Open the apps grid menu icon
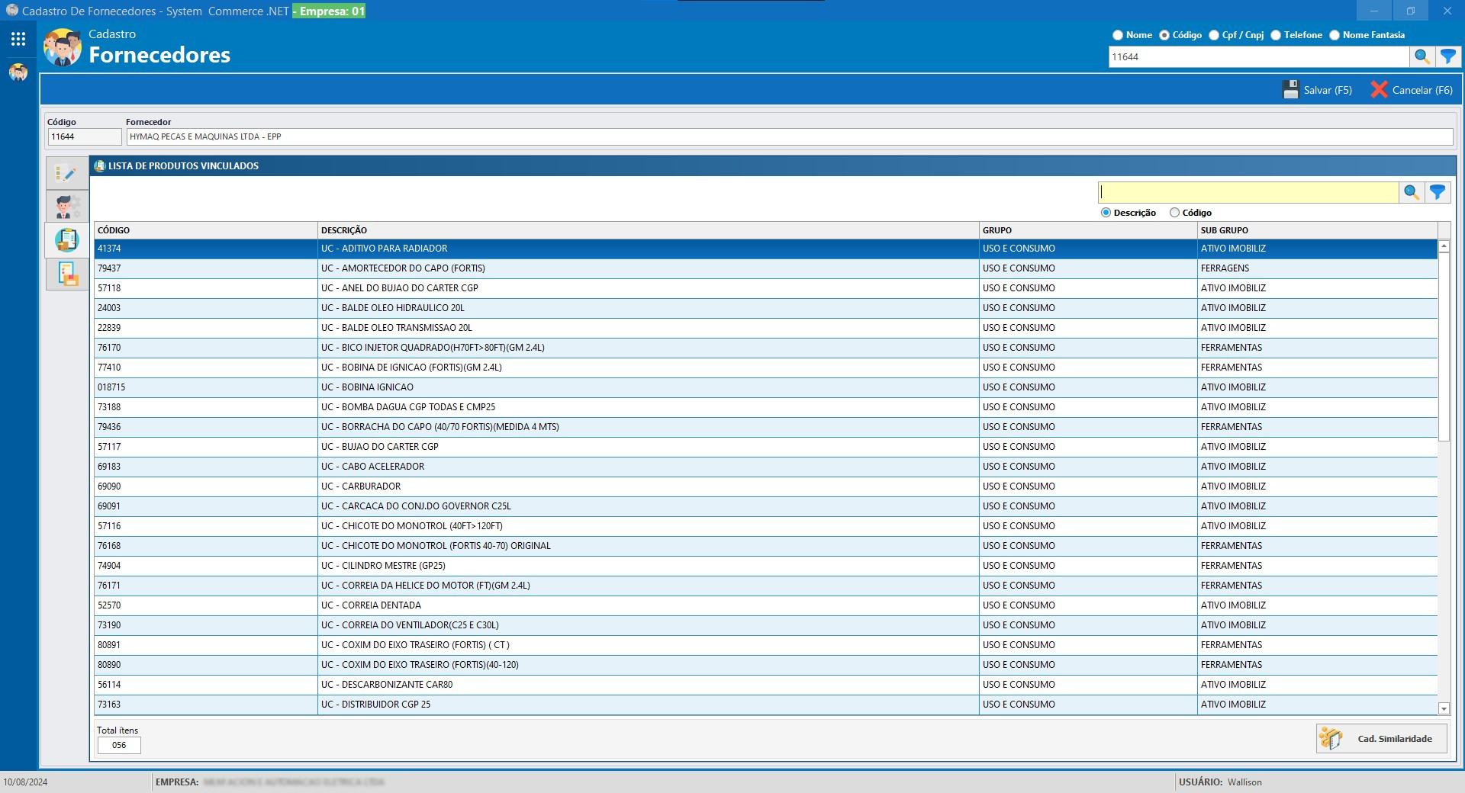The width and height of the screenshot is (1465, 793). (18, 39)
